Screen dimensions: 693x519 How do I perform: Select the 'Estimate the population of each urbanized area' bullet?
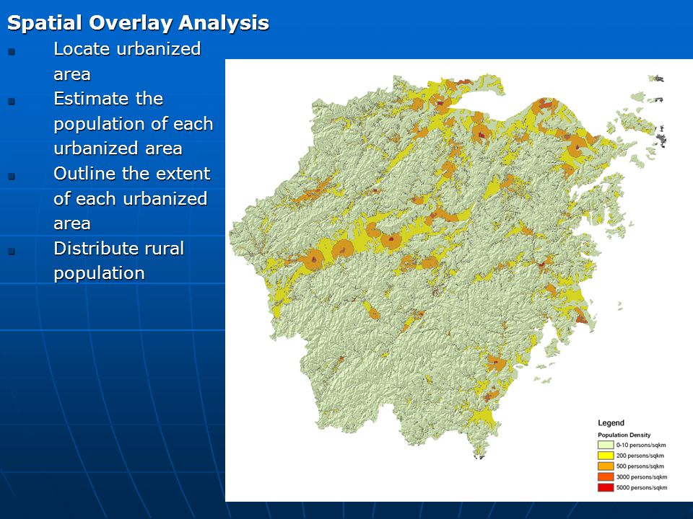pyautogui.click(x=134, y=123)
